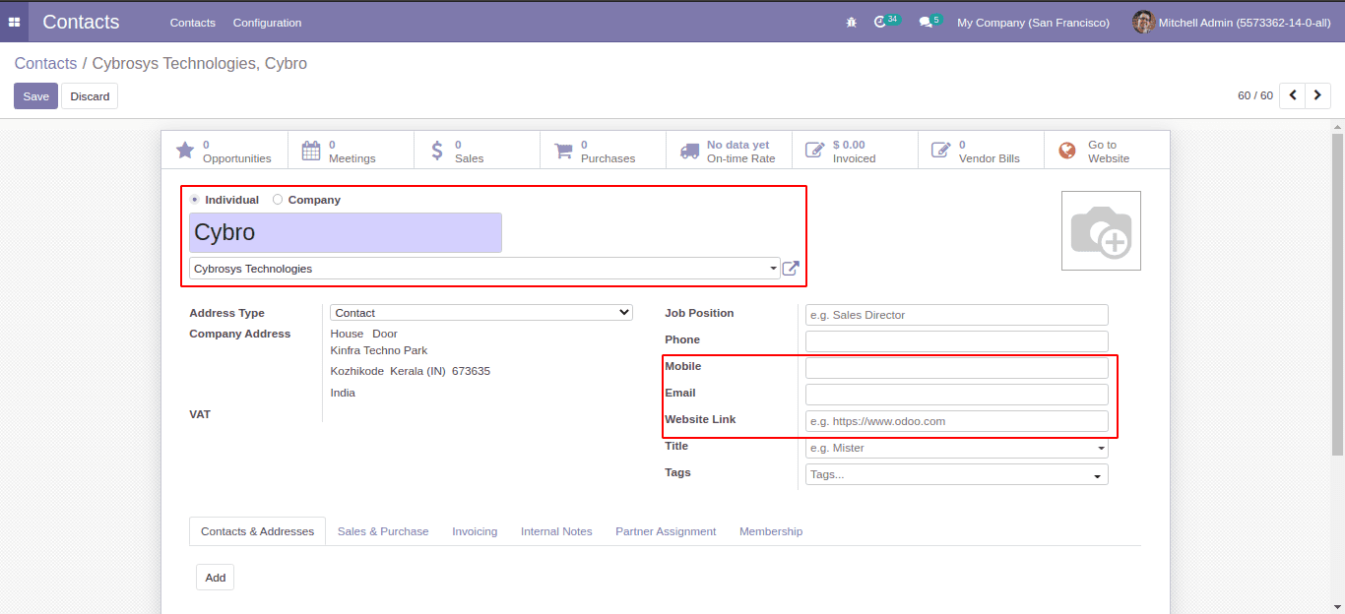
Task: Expand the Title dropdown
Action: pyautogui.click(x=1100, y=449)
